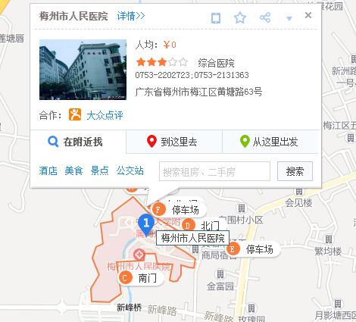The image size is (356, 322).
Task: Open 详情>> details link
Action: coord(131,16)
